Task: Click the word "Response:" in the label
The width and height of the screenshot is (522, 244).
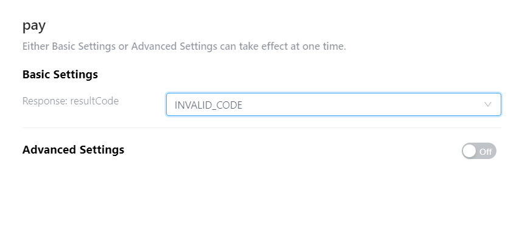Action: [x=44, y=101]
